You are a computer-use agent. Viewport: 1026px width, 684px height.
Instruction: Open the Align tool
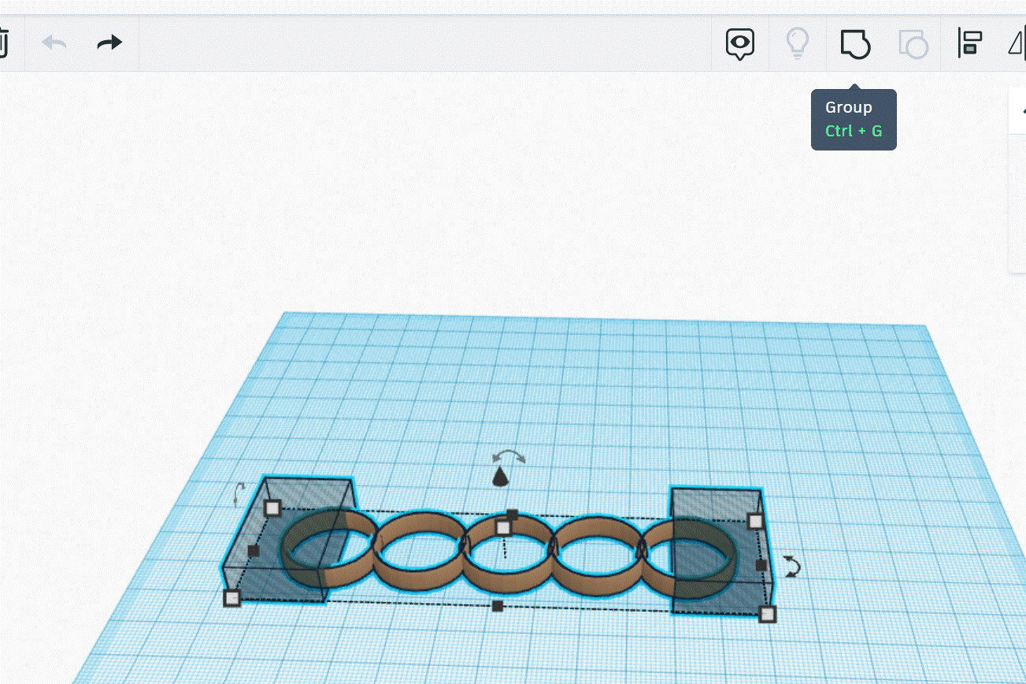pos(970,43)
